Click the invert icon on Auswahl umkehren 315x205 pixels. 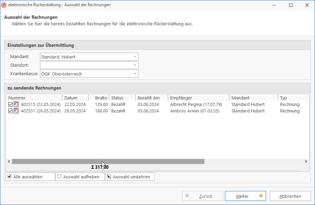[109, 177]
